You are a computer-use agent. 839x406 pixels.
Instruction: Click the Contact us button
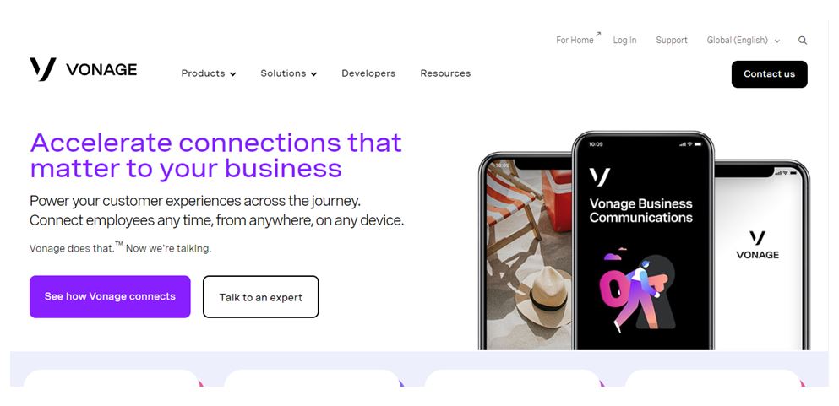pyautogui.click(x=770, y=74)
